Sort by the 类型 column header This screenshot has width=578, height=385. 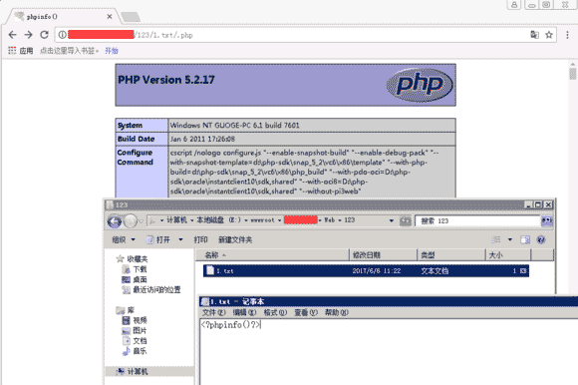click(x=451, y=254)
